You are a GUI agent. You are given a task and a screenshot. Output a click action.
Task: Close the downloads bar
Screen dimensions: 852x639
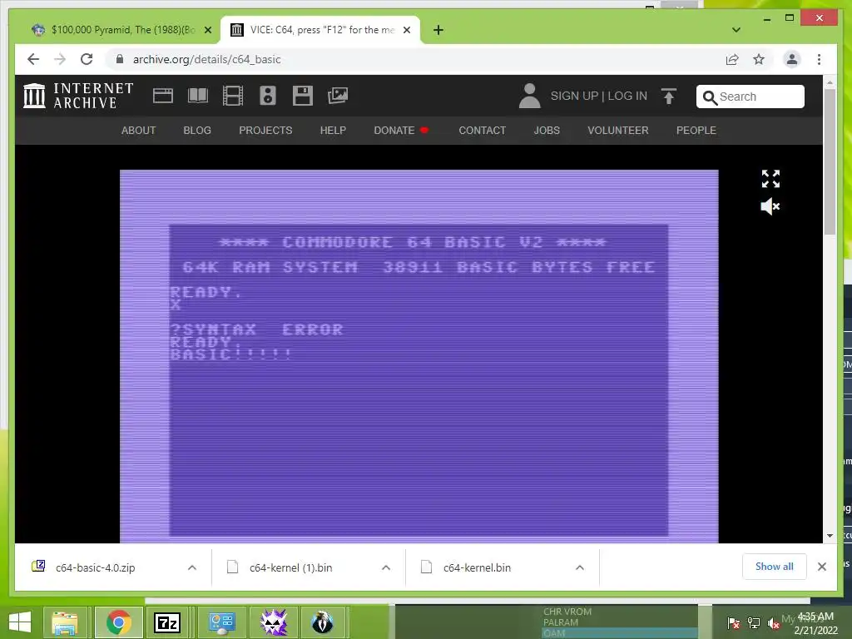821,567
